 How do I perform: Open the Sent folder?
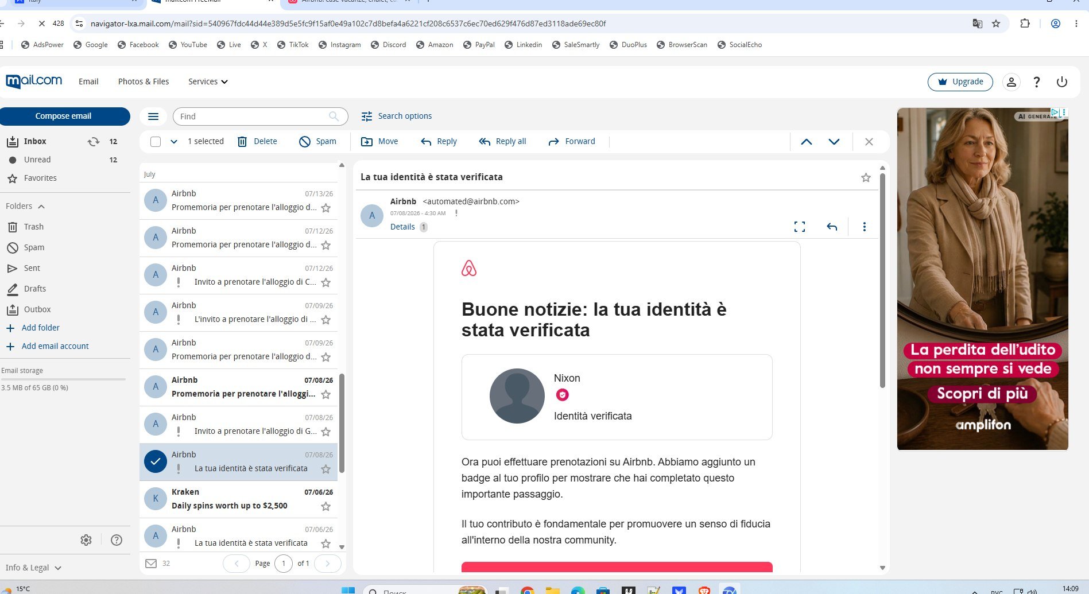[x=32, y=268]
